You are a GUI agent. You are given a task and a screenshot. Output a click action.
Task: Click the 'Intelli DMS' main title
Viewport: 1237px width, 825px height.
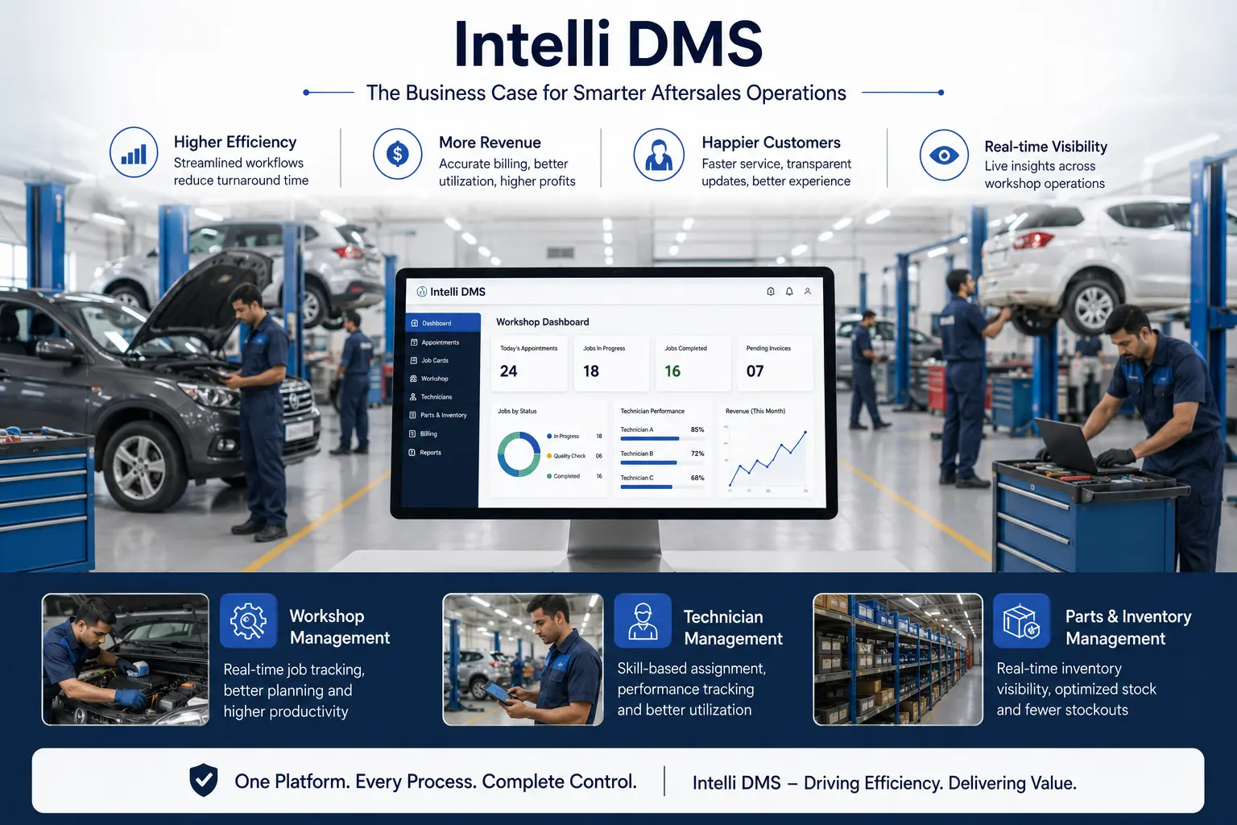point(608,44)
